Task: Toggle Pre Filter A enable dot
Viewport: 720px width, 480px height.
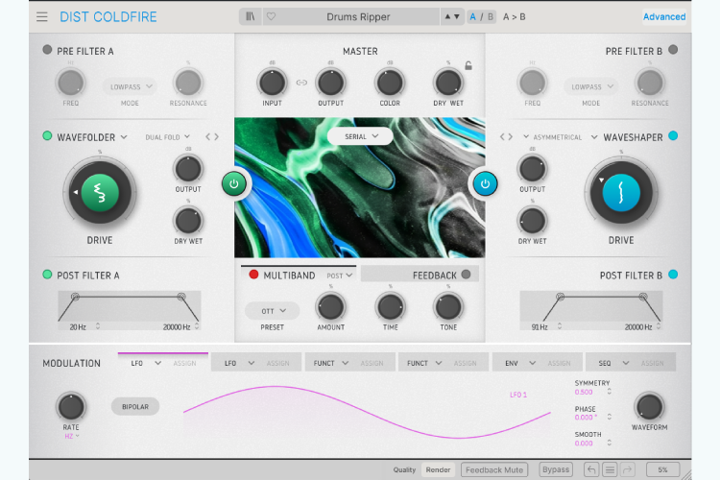Action: [x=47, y=50]
